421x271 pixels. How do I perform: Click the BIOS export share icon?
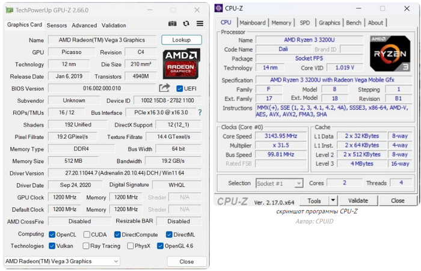click(164, 88)
